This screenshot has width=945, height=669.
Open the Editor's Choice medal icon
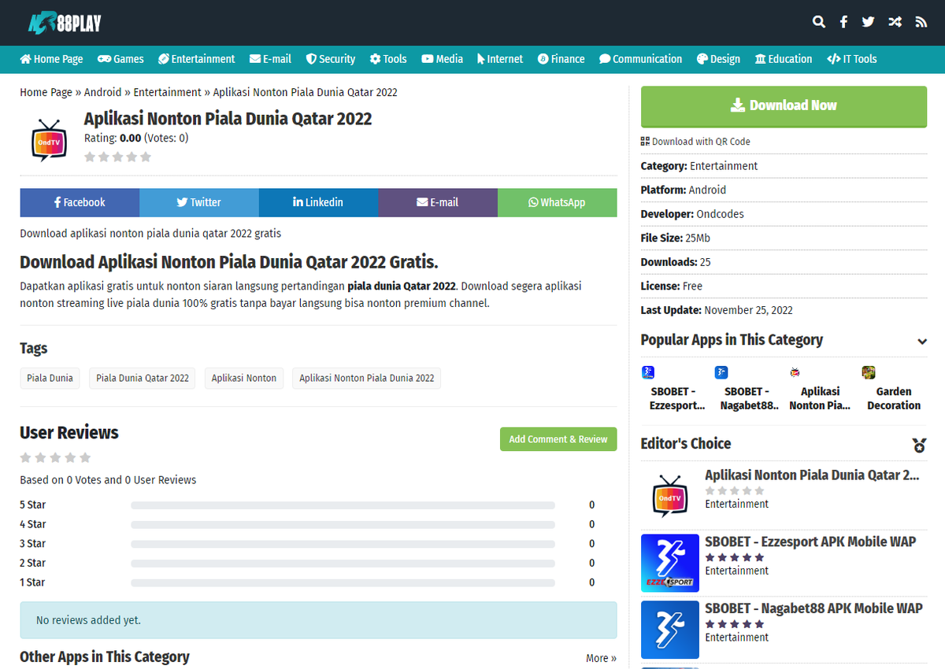click(x=920, y=445)
